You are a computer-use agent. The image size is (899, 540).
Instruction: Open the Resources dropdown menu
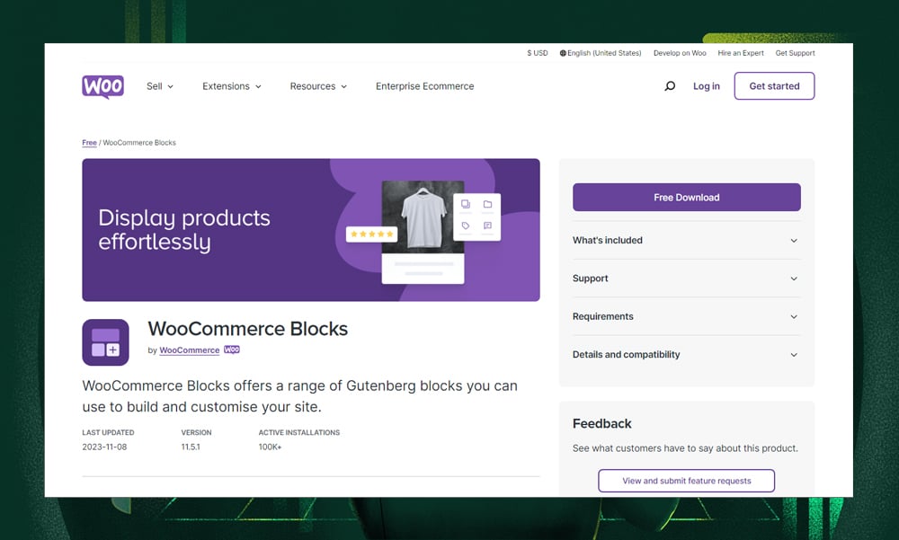318,86
